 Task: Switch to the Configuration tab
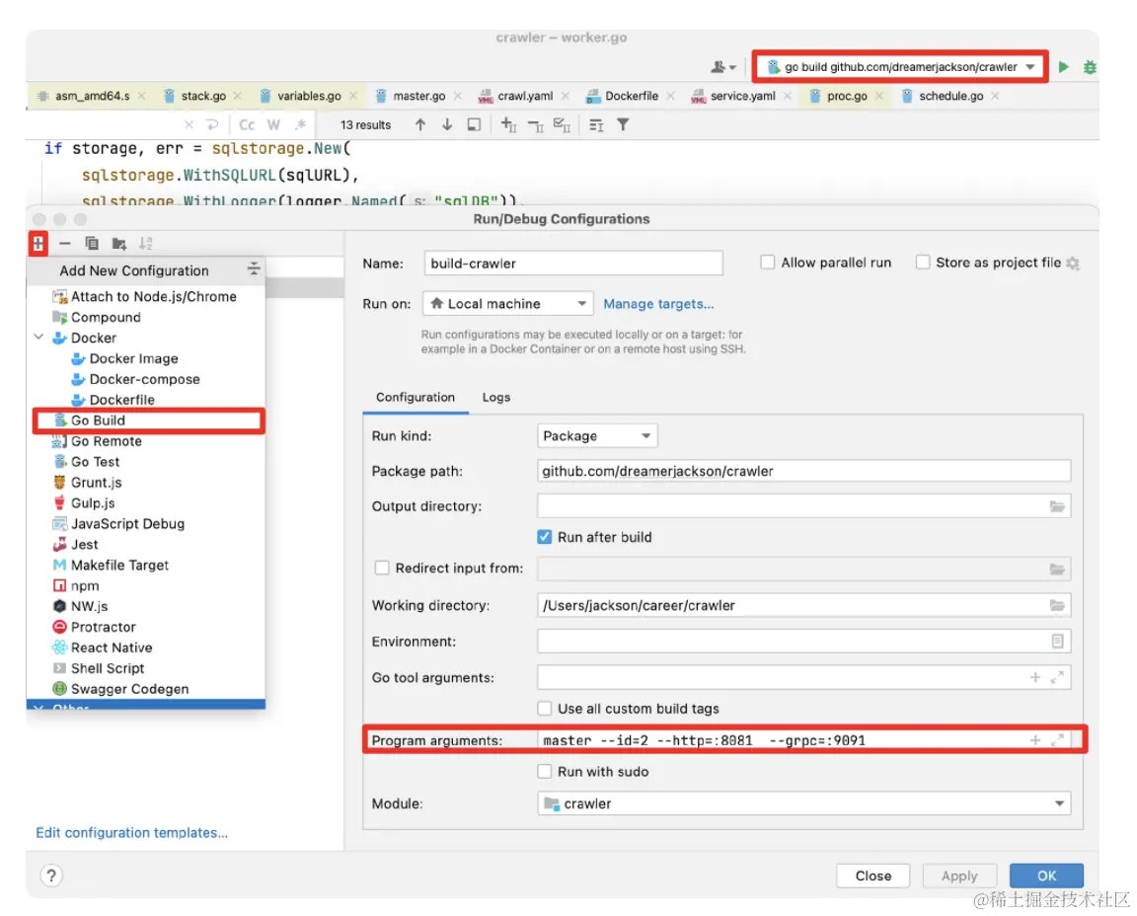(x=416, y=398)
